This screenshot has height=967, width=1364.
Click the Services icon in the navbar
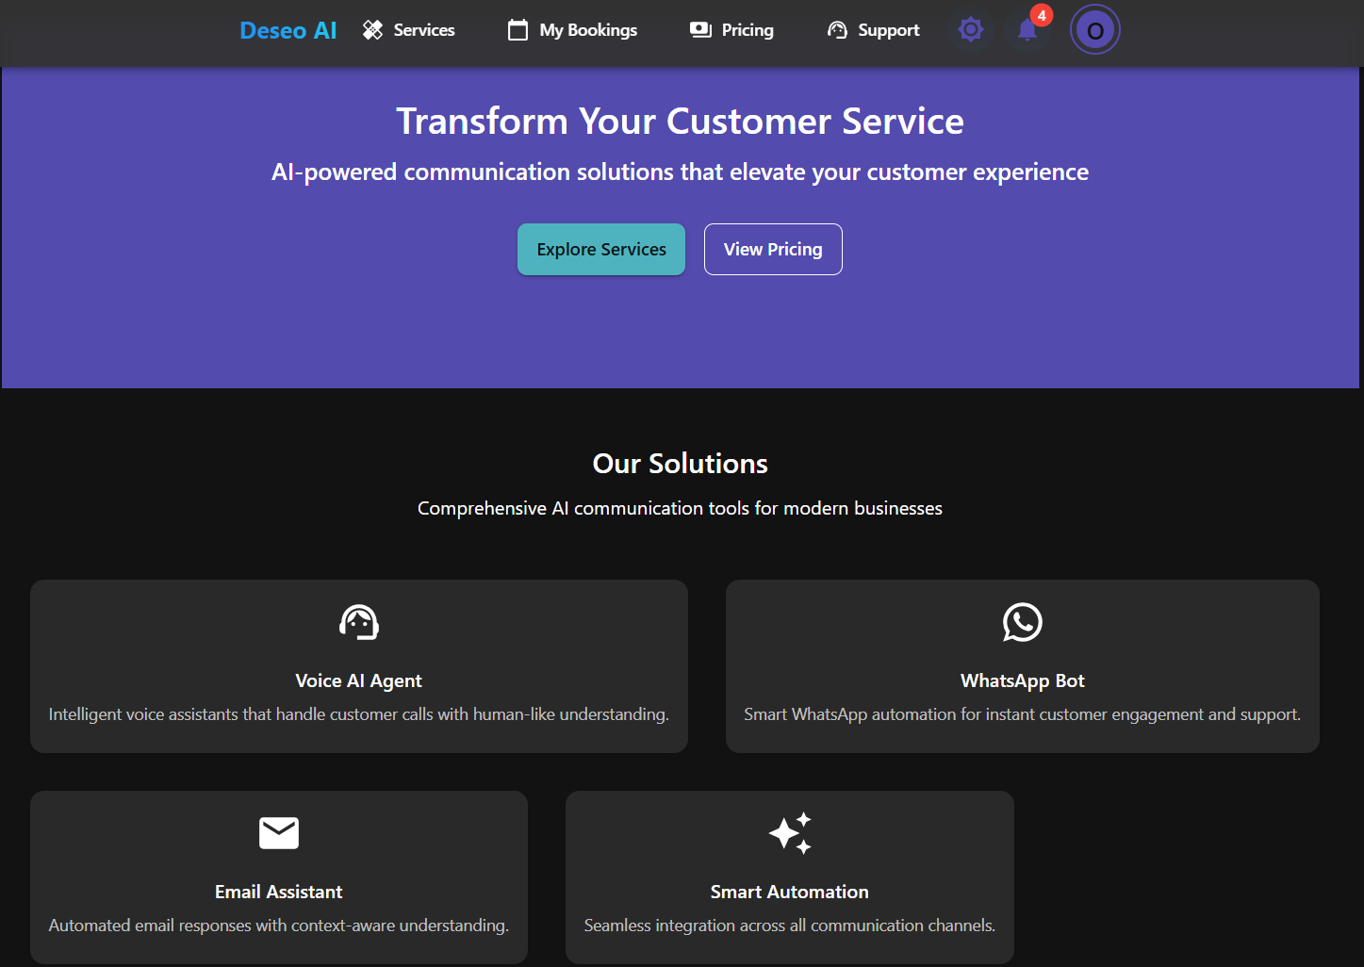tap(371, 29)
